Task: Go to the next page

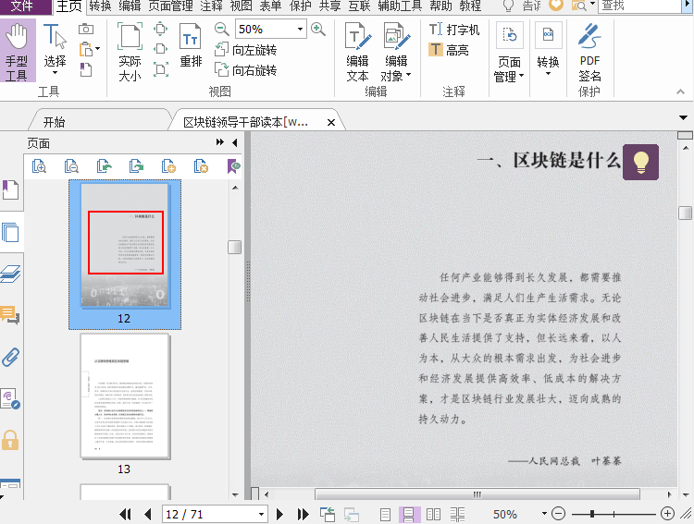Action: 279,514
